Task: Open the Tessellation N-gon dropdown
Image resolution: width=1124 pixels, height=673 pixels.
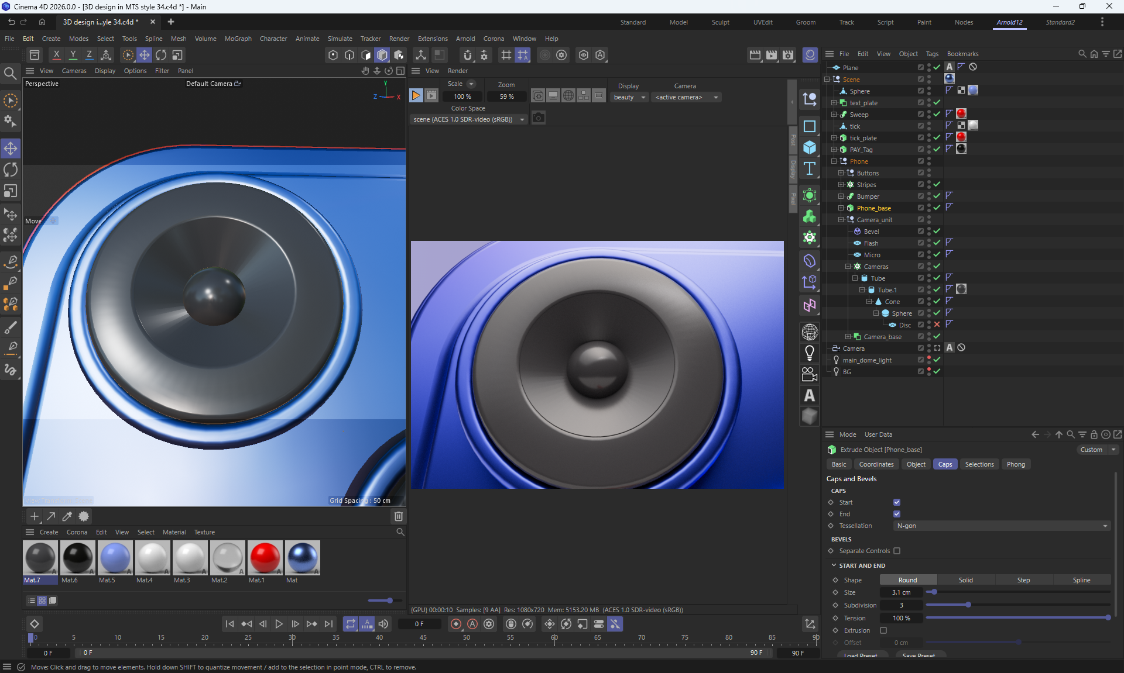Action: point(1002,526)
